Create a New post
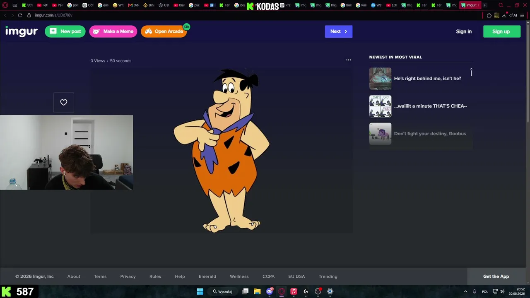Screen dimensions: 530x298 coord(65,31)
